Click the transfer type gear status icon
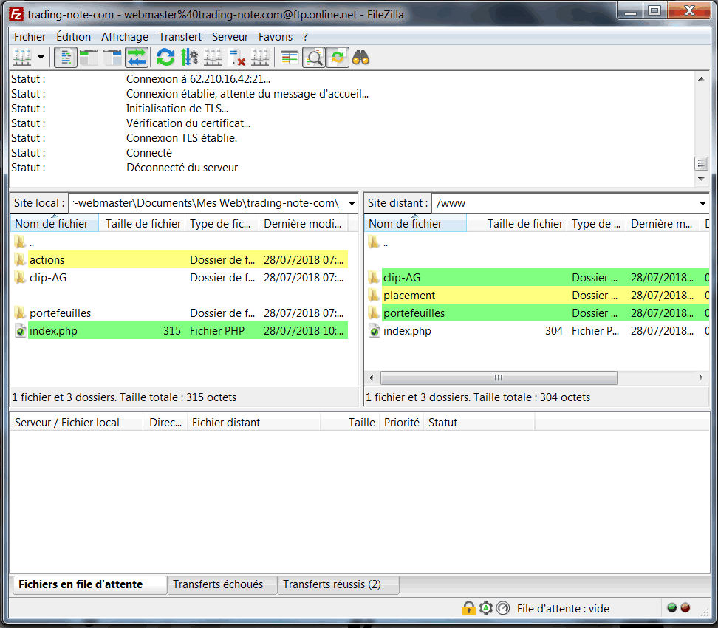Screen dimensions: 718x628 tap(486, 608)
